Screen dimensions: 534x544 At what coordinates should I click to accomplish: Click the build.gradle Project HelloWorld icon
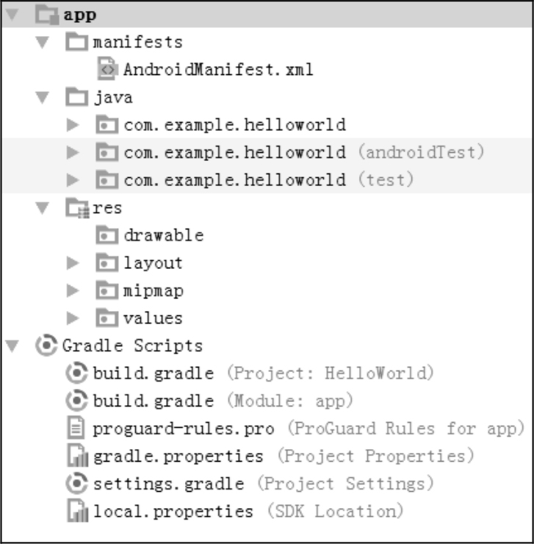coord(76,373)
